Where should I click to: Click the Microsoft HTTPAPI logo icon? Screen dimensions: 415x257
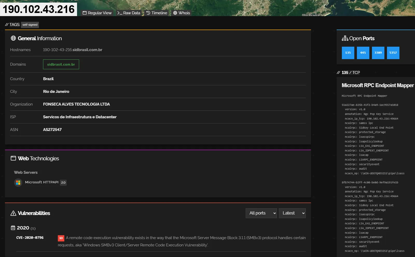point(18,183)
